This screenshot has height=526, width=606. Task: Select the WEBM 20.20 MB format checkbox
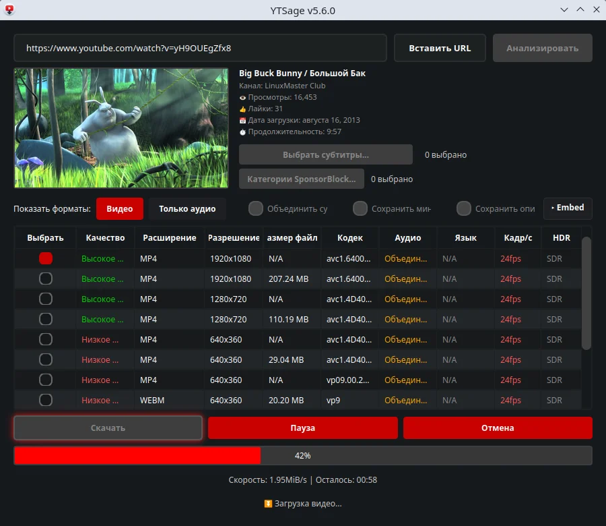(x=46, y=400)
